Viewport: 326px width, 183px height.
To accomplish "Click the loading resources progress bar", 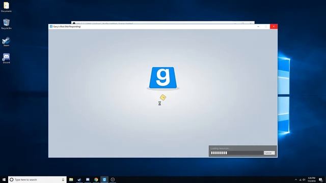I will [236, 153].
